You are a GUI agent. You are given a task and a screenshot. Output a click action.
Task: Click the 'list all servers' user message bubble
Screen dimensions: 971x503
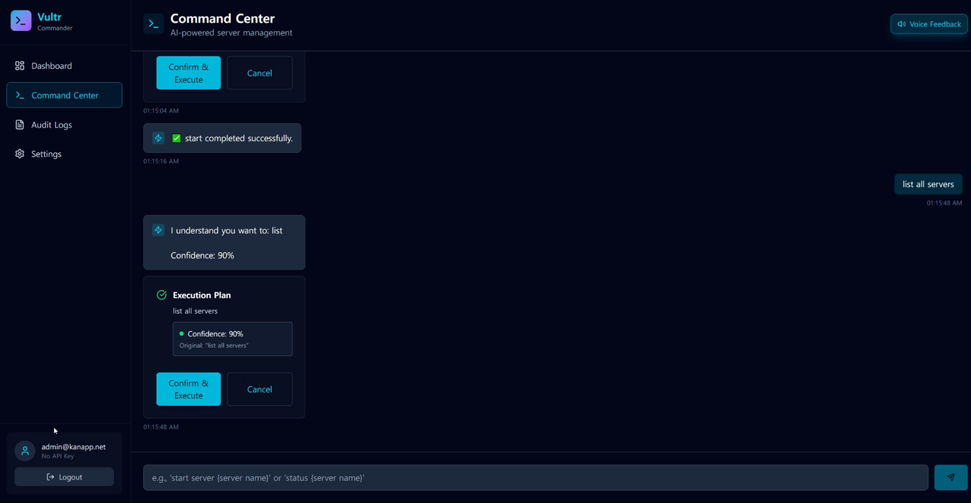[x=929, y=184]
